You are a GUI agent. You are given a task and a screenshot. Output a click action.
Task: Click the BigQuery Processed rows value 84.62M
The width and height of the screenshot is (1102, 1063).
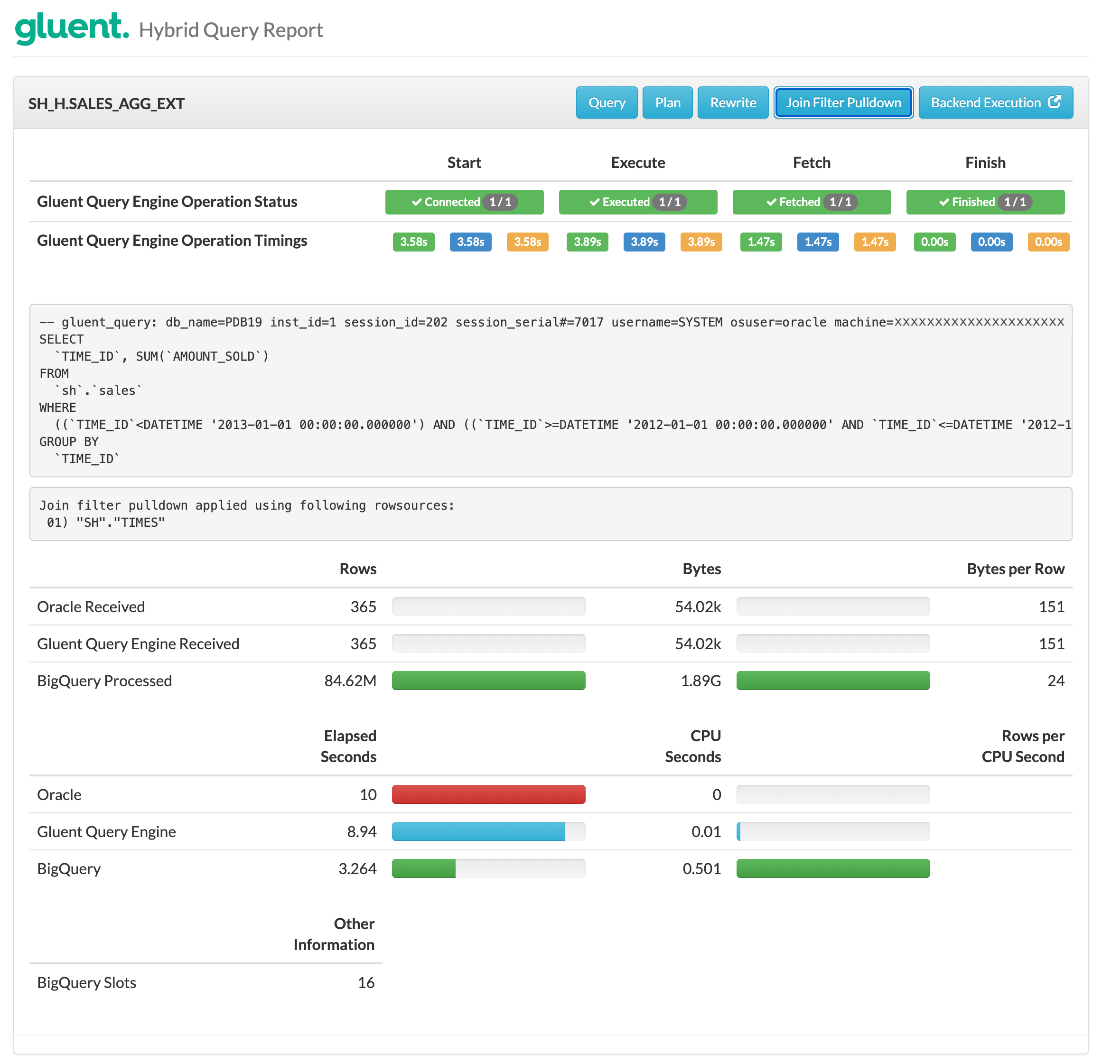coord(350,681)
